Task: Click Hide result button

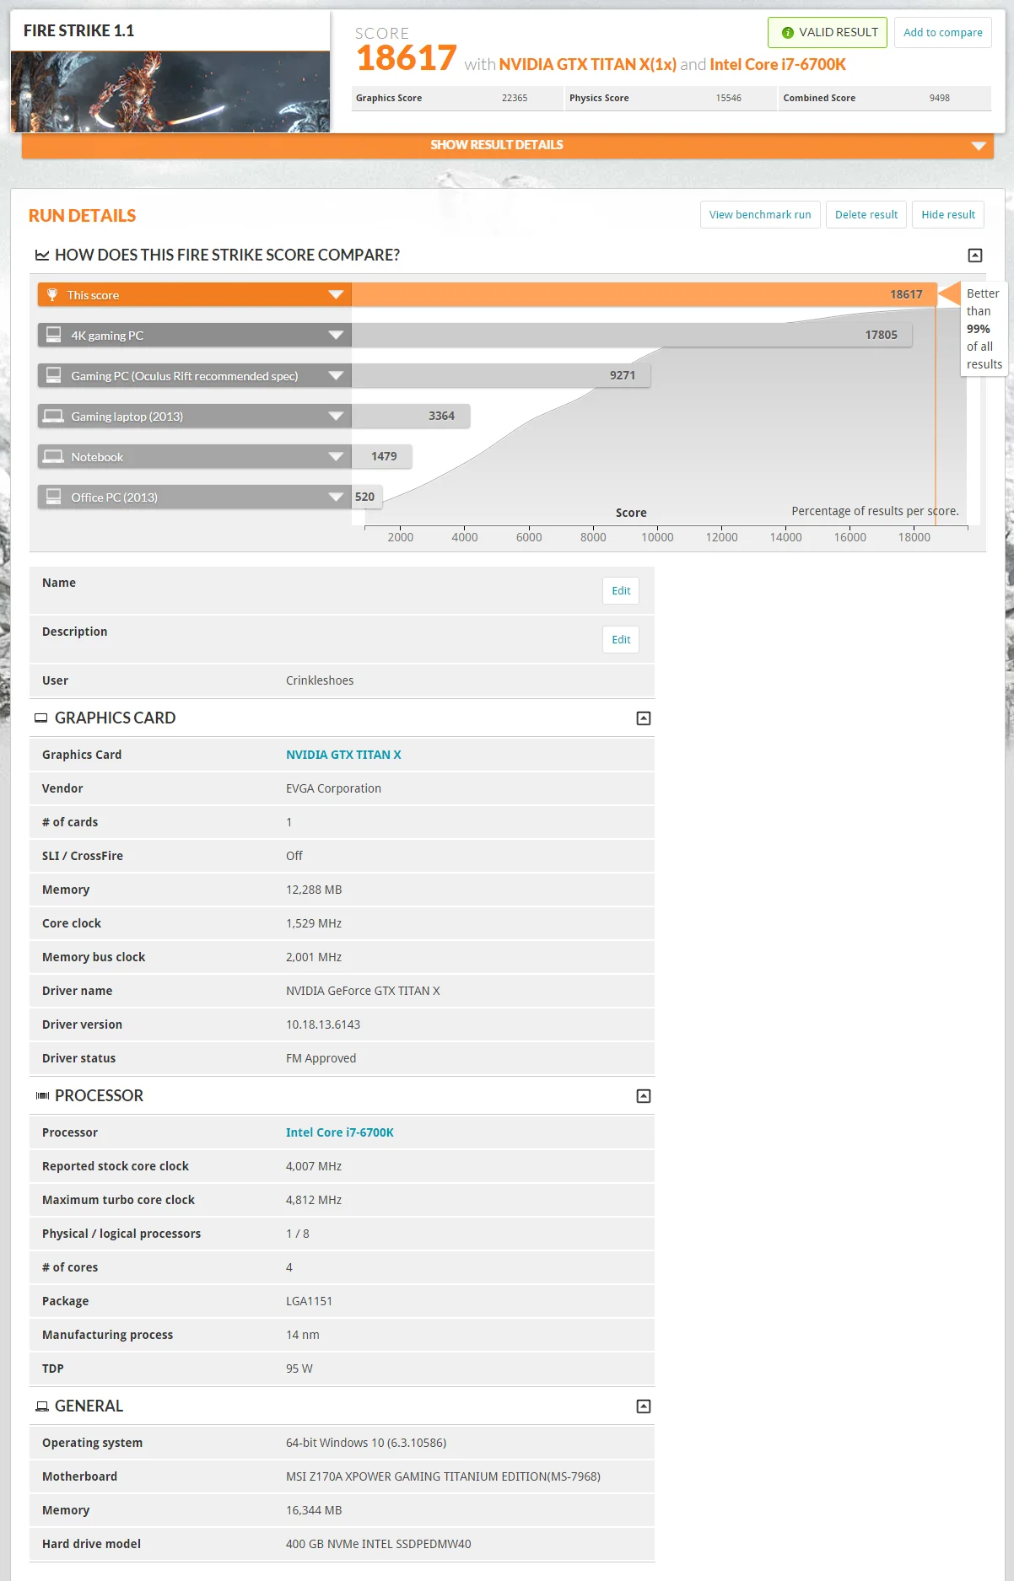Action: tap(948, 215)
